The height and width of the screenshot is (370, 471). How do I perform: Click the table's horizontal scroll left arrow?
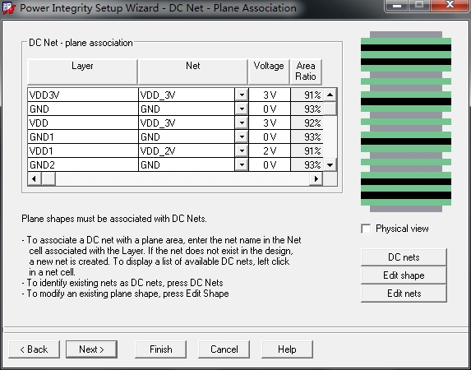pos(34,179)
